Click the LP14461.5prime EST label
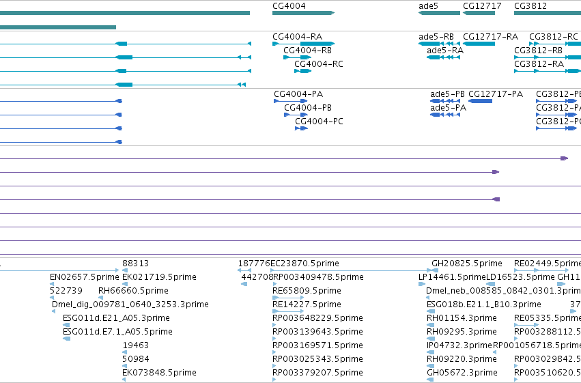The width and height of the screenshot is (581, 383). 452,277
